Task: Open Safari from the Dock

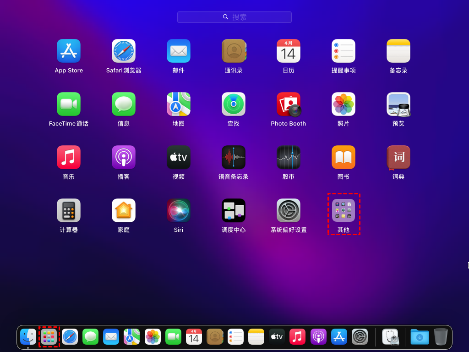Action: (x=70, y=337)
